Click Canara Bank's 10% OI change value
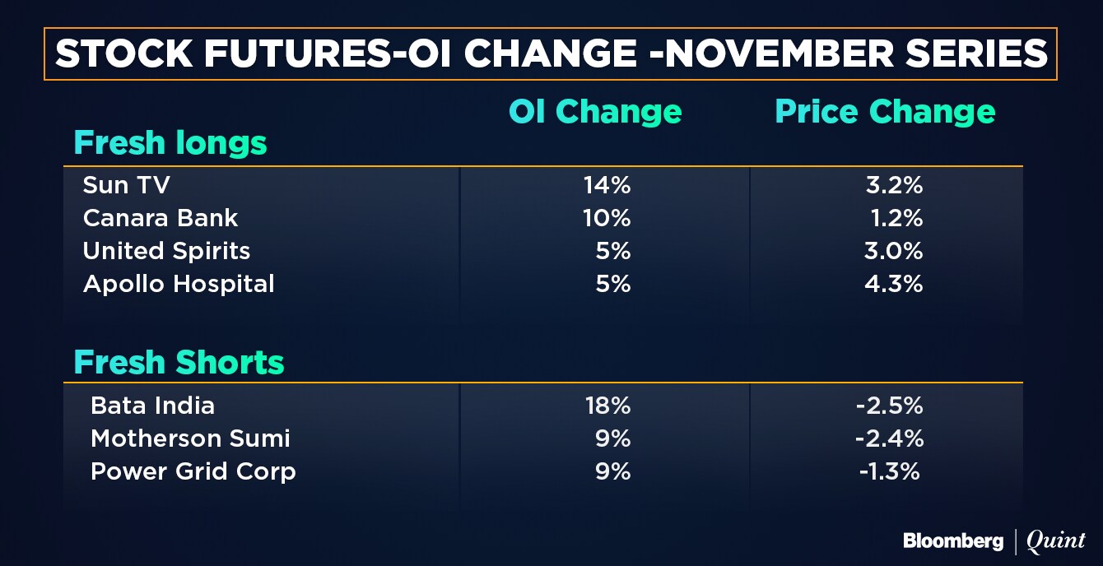This screenshot has width=1103, height=566. pos(607,218)
